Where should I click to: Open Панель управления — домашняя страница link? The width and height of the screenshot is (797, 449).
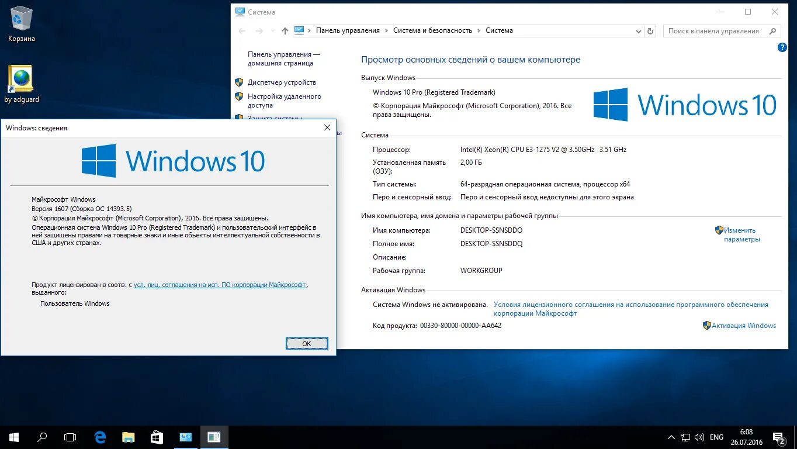pos(284,58)
